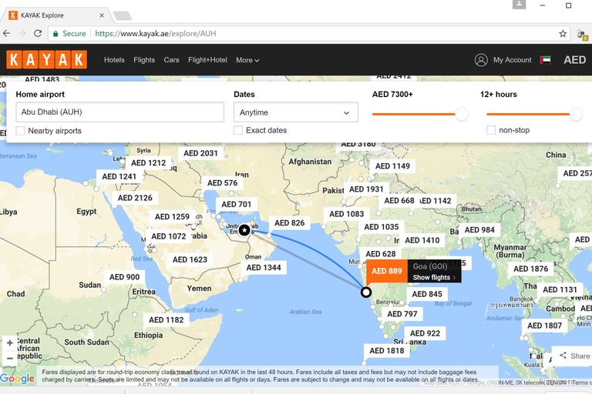592x394 pixels.
Task: Click Show flights for Goa
Action: coord(434,278)
